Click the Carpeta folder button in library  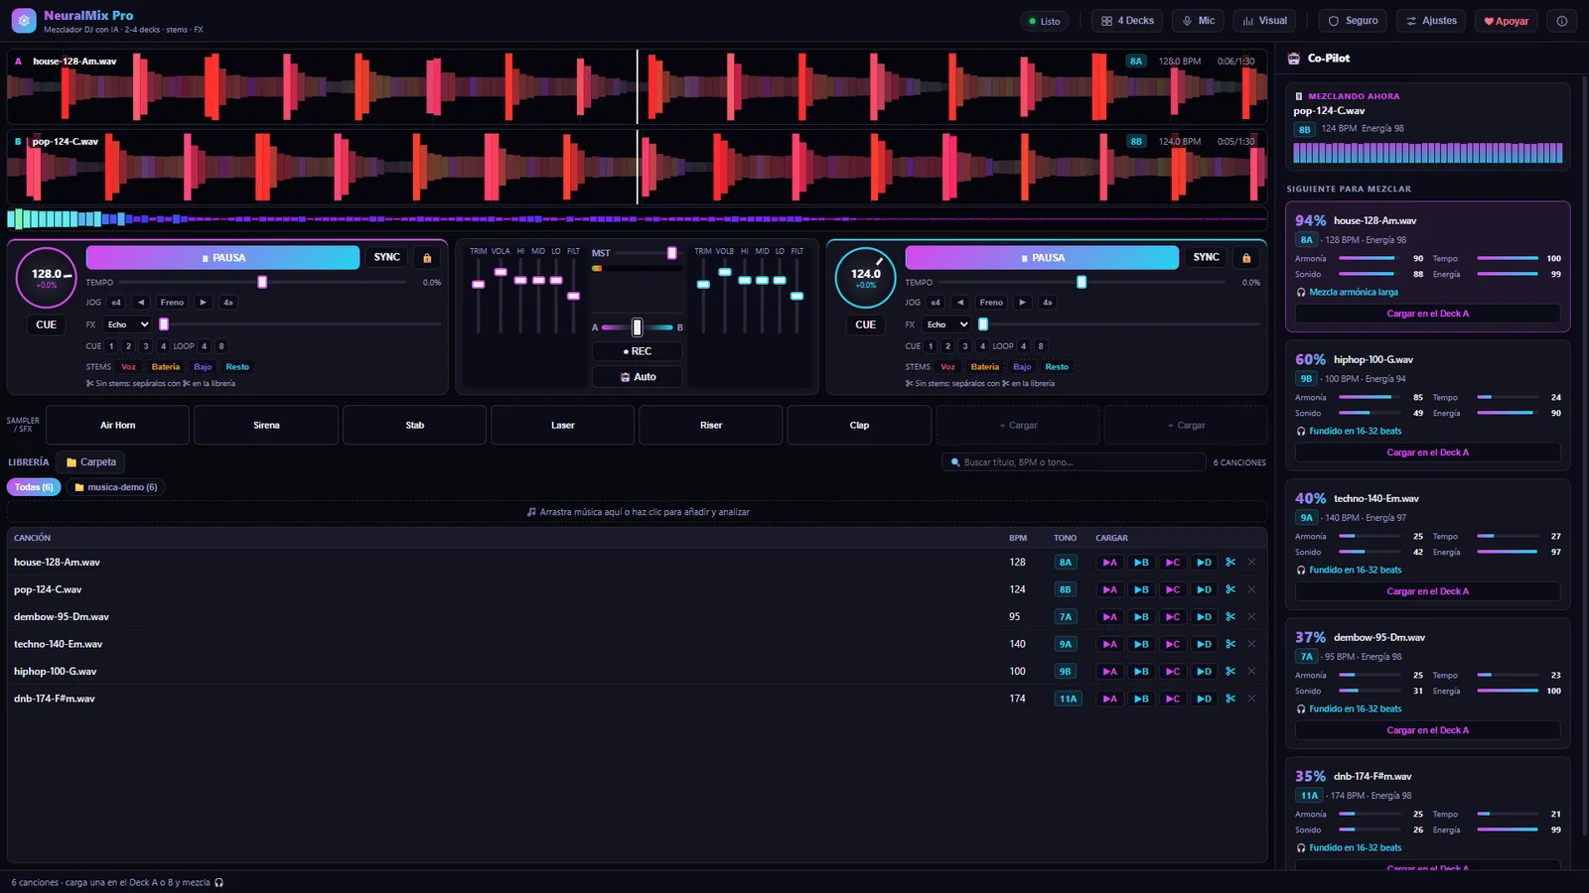(x=91, y=462)
